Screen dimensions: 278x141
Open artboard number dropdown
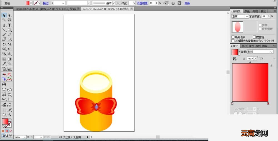click(41, 137)
